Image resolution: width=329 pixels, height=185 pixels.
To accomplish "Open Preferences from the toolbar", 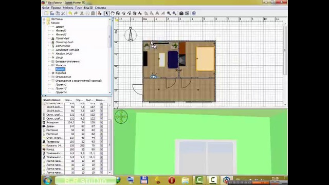I will pyautogui.click(x=63, y=13).
